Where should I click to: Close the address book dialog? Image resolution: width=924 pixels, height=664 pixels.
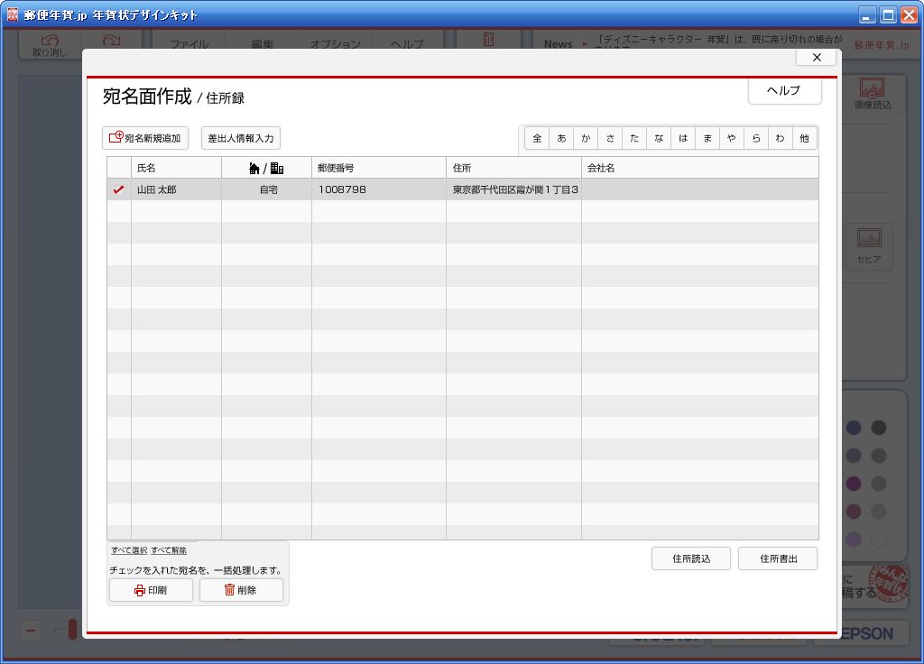click(x=817, y=57)
